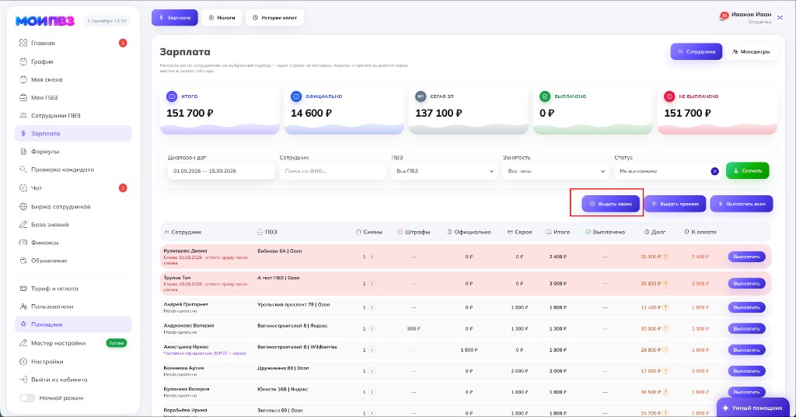Click shifts info icon in Трунов Том row
This screenshot has height=417, width=796.
pos(372,283)
